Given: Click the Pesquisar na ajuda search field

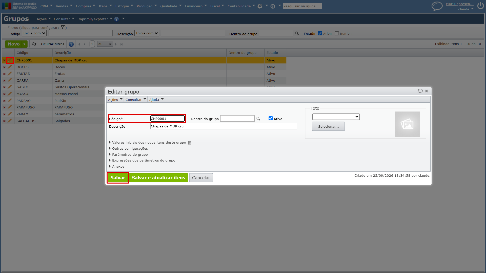Looking at the screenshot, I should [302, 6].
